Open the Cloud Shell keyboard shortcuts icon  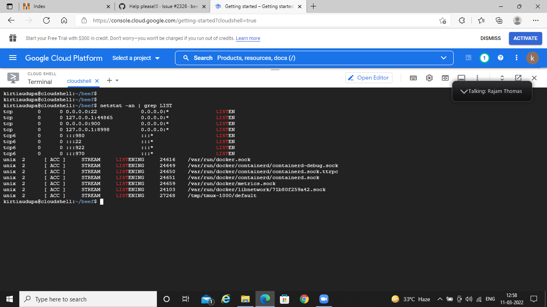click(x=413, y=78)
